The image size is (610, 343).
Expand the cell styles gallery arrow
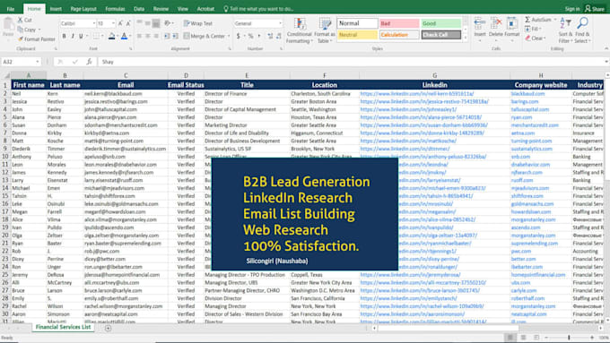click(x=466, y=38)
